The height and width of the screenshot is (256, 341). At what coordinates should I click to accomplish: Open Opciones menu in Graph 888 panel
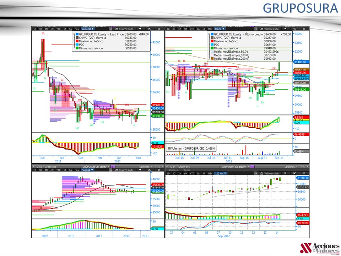point(146,167)
